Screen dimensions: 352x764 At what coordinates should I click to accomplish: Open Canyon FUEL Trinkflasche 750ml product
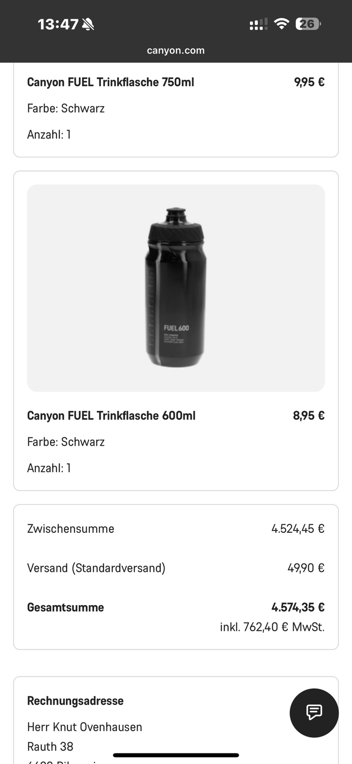(x=111, y=82)
